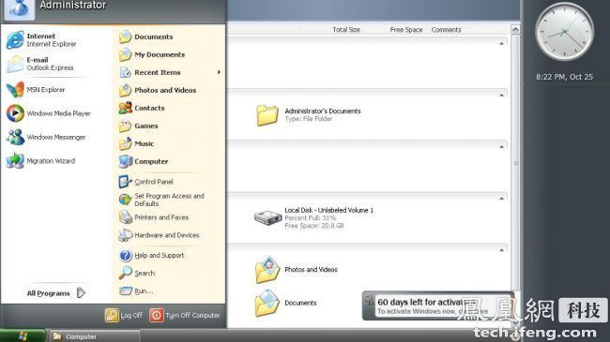This screenshot has width=610, height=342.
Task: Click the Turn Off Computer button
Action: 185,315
